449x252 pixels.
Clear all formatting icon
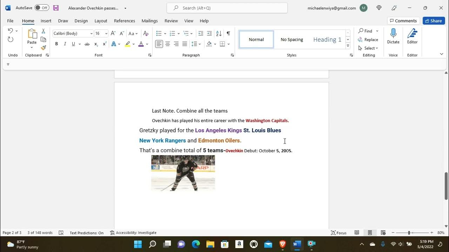pyautogui.click(x=146, y=33)
